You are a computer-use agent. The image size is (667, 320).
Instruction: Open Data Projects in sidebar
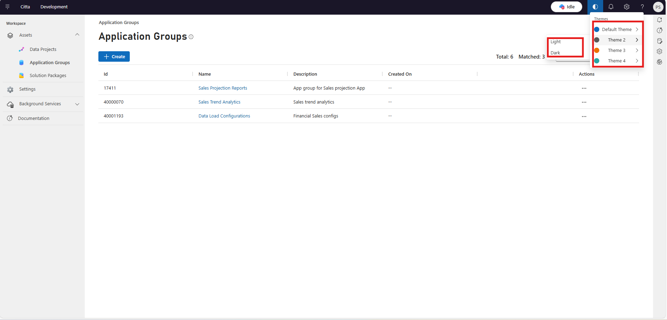[x=43, y=49]
